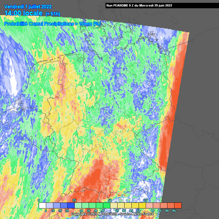Choose the pale yellow swatch right after 50
Screen dimensions: 219x219
(113, 205)
